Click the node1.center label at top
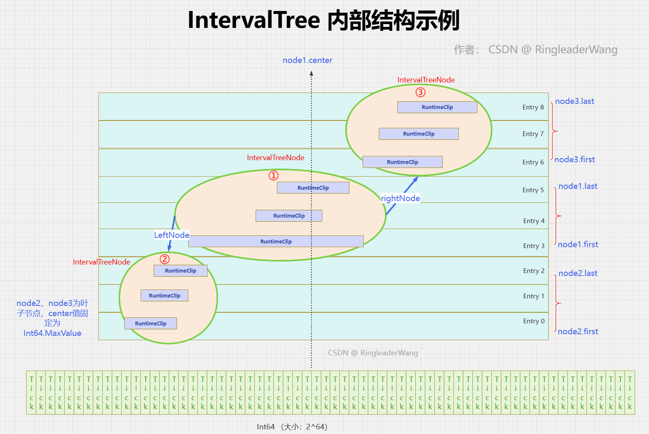Viewport: 649px width, 434px height. click(x=307, y=60)
